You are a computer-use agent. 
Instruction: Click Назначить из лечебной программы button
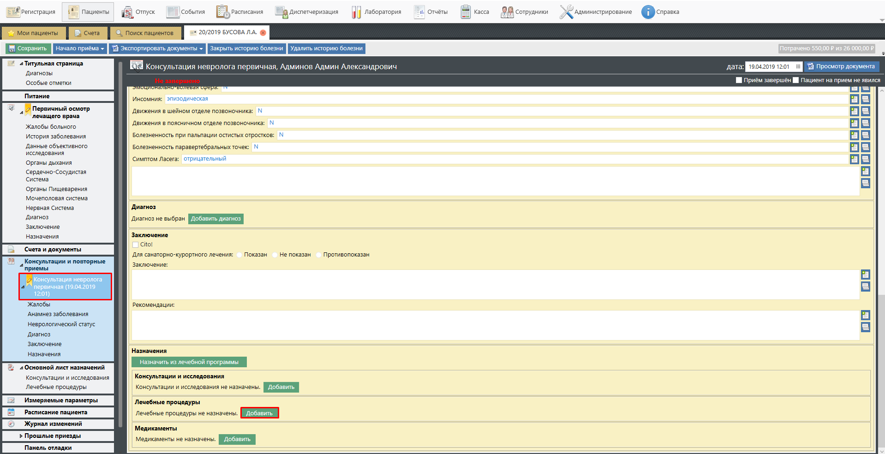189,362
